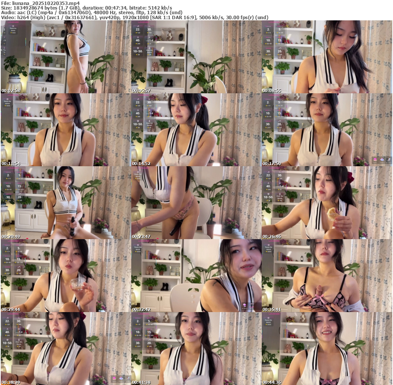This screenshot has width=393, height=385.
Task: Select the thumbnail stamped 00:14:52
Action: (196, 130)
